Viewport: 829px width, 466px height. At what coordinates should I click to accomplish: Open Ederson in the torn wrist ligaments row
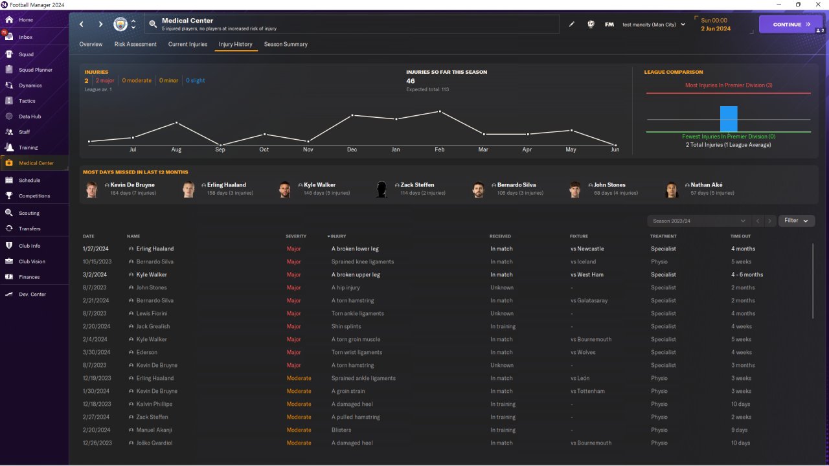pyautogui.click(x=146, y=352)
